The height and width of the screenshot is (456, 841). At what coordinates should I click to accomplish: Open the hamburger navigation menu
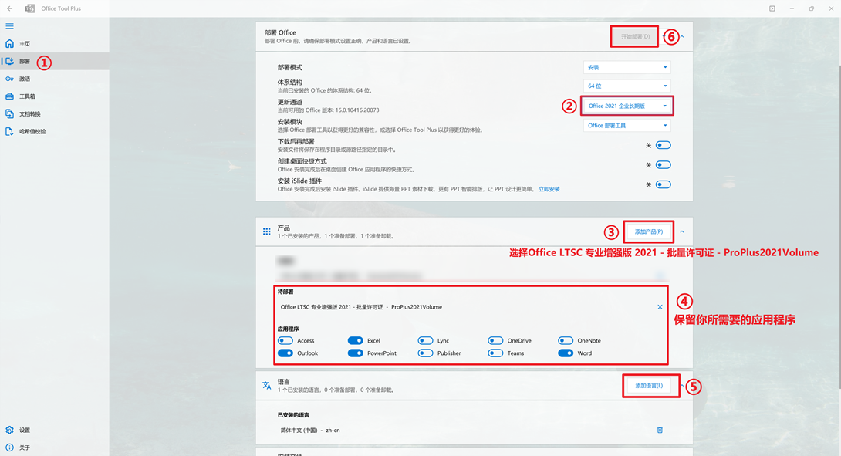10,25
